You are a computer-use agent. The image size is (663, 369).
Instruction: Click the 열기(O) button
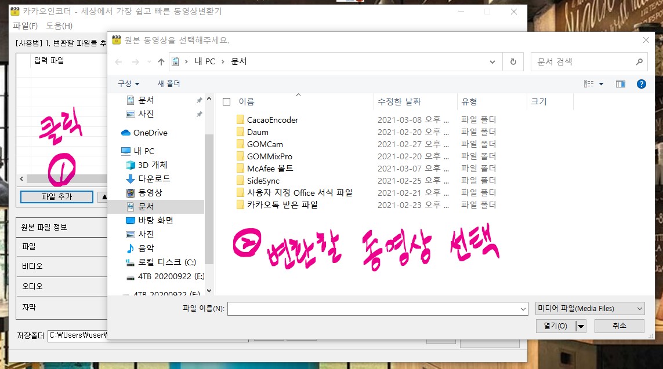pos(556,326)
